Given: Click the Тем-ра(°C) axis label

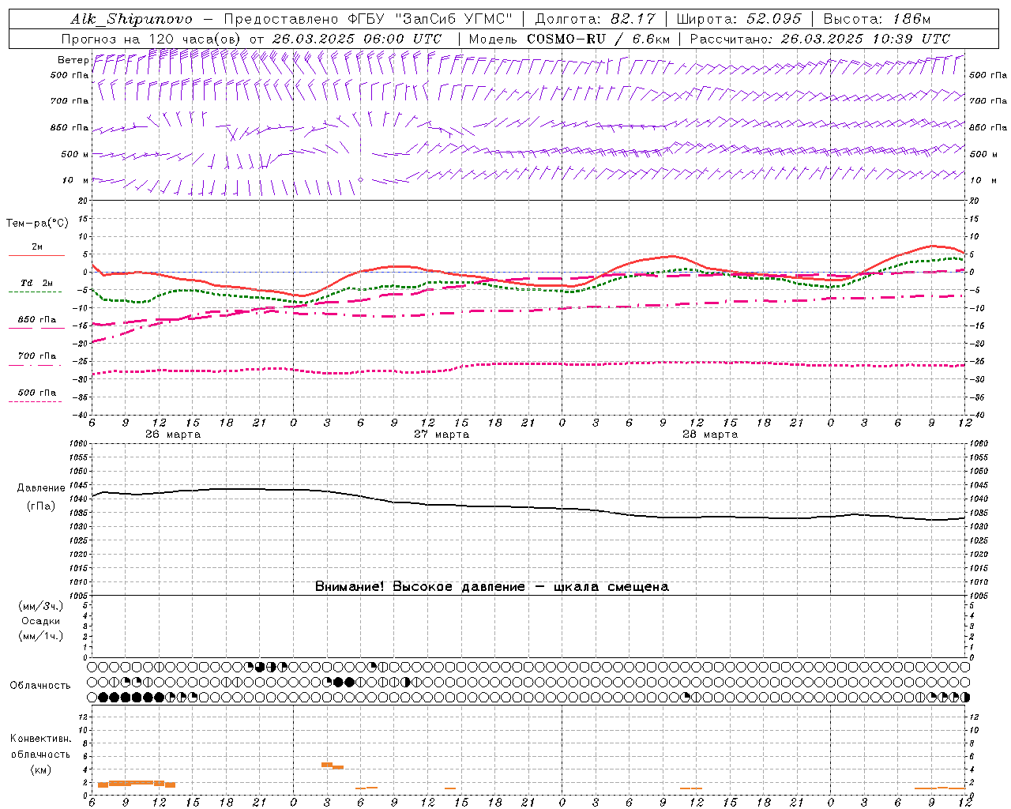Looking at the screenshot, I should click(x=37, y=224).
